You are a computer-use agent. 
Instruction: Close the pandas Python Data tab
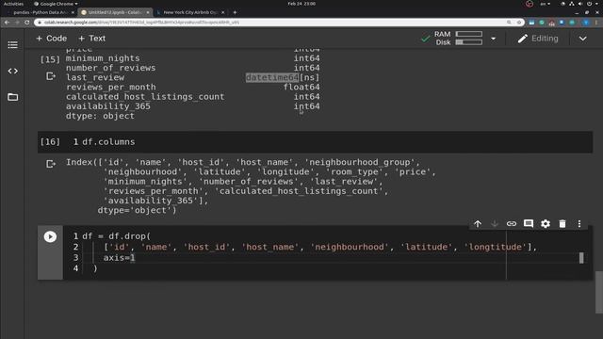coord(73,12)
